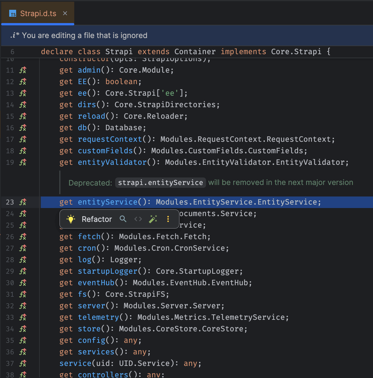This screenshot has width=373, height=378.
Task: Click the startupLogger getter name
Action: point(108,271)
